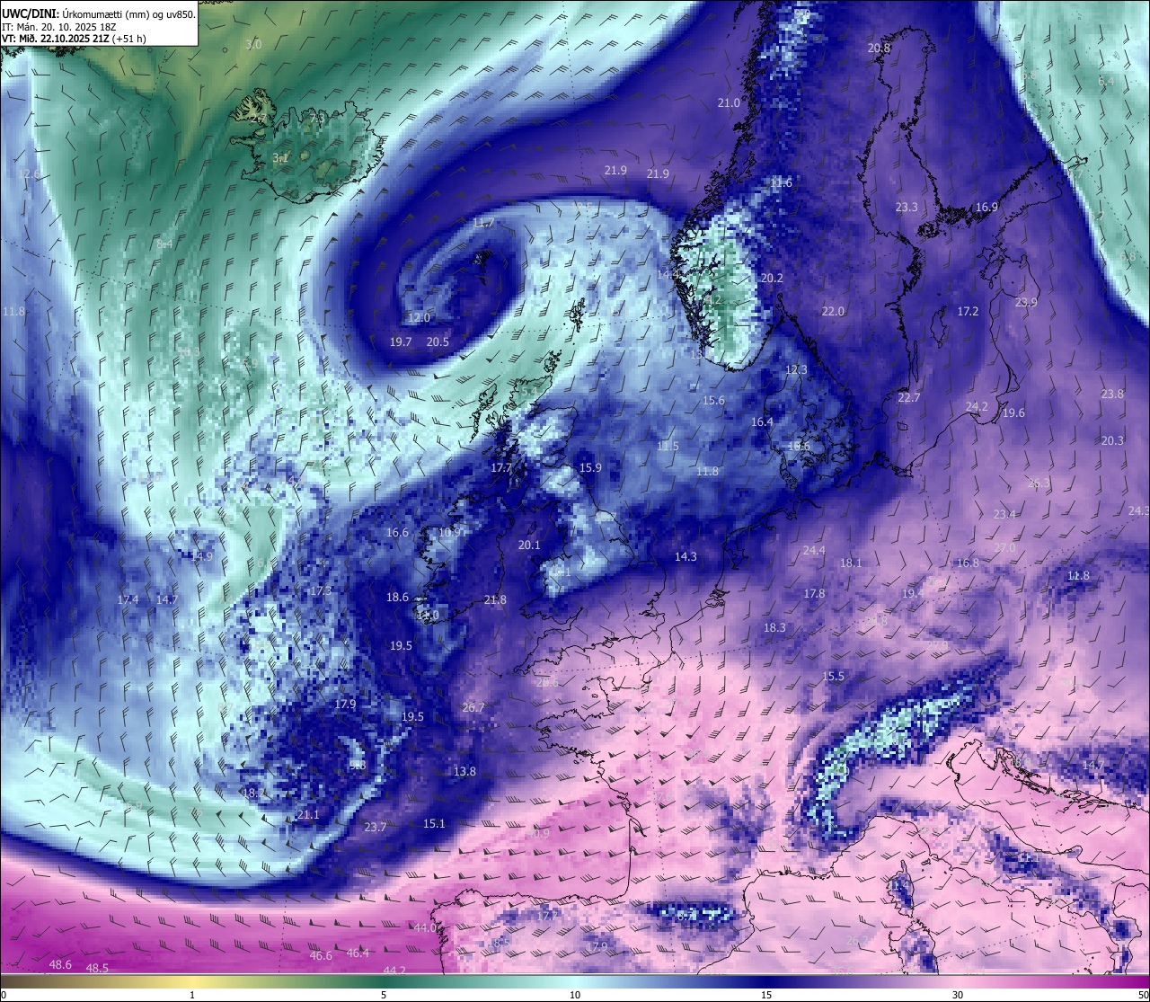Click the map value 15.9 over Scotland

click(x=590, y=467)
